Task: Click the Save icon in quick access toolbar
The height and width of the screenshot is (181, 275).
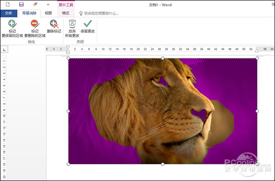Action: click(22, 5)
